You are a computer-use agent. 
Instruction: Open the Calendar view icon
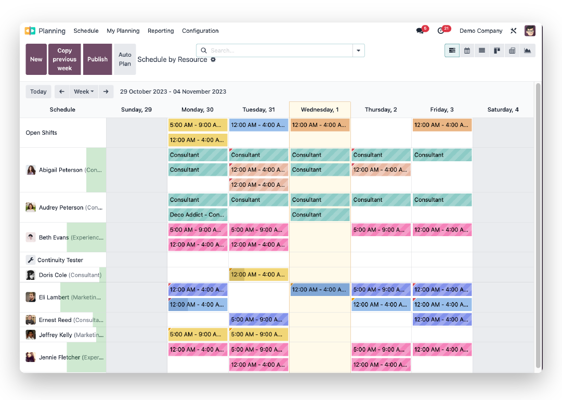tap(467, 50)
